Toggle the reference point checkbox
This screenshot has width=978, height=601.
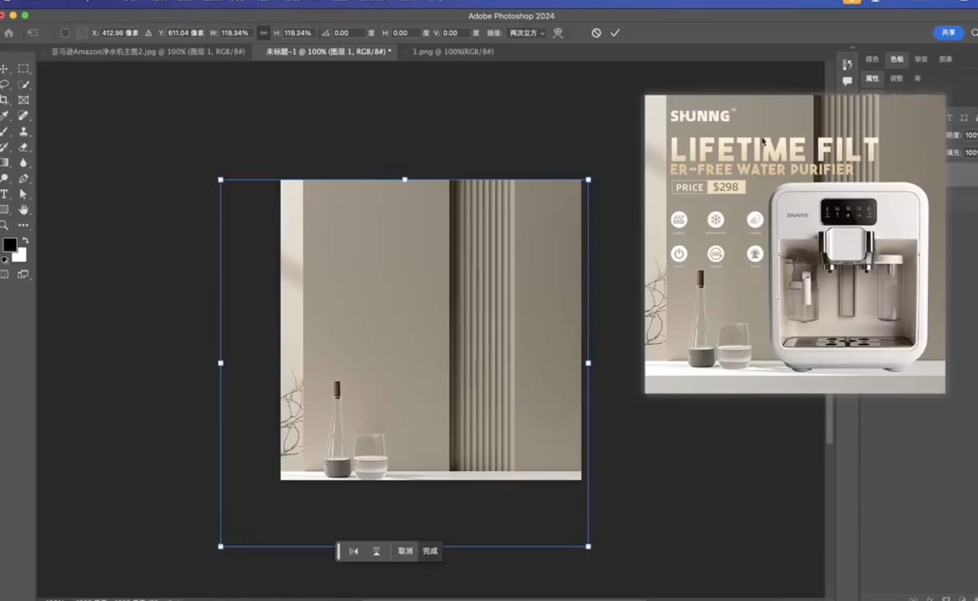65,33
